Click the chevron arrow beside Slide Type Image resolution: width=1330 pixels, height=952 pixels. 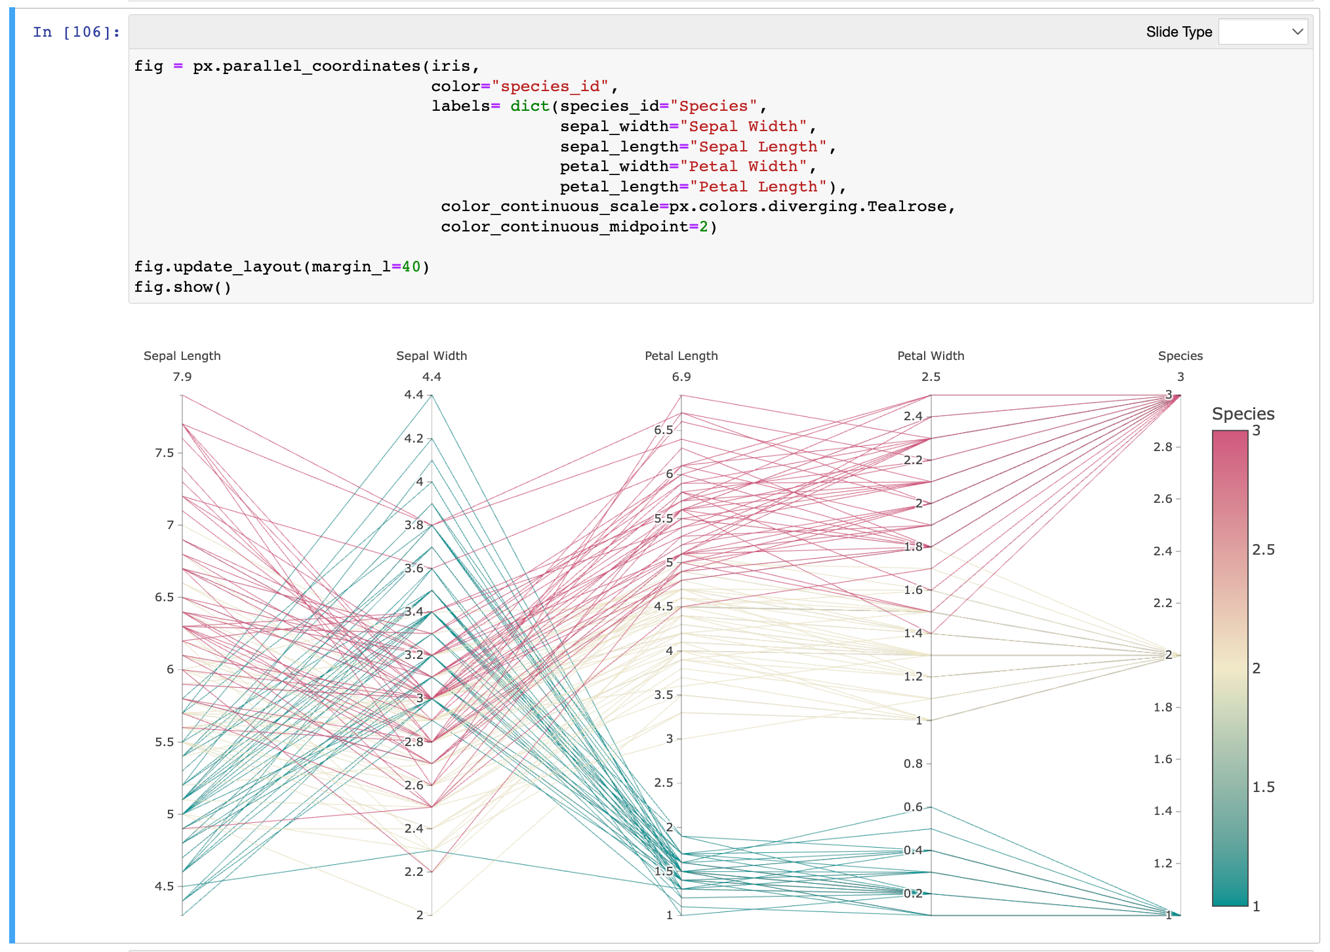click(x=1297, y=31)
